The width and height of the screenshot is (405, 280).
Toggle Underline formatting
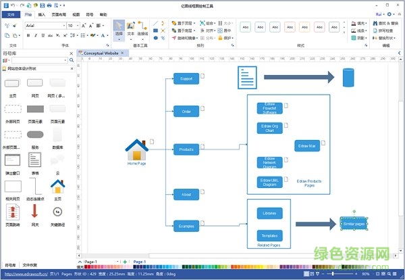43,35
